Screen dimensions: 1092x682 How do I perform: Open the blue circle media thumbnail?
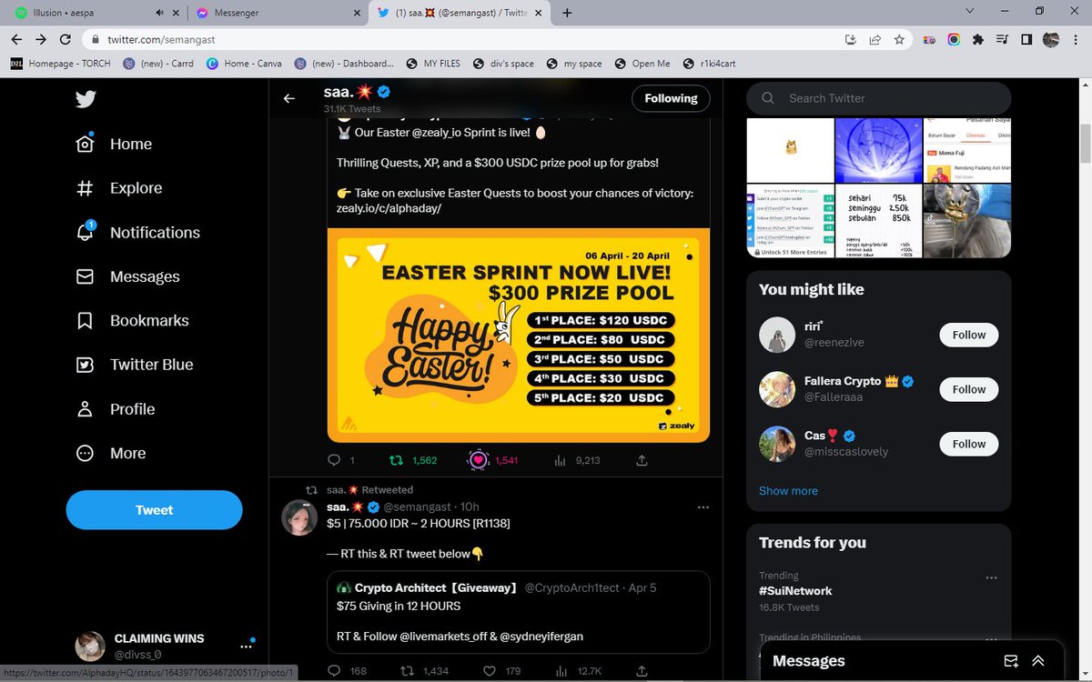point(878,150)
